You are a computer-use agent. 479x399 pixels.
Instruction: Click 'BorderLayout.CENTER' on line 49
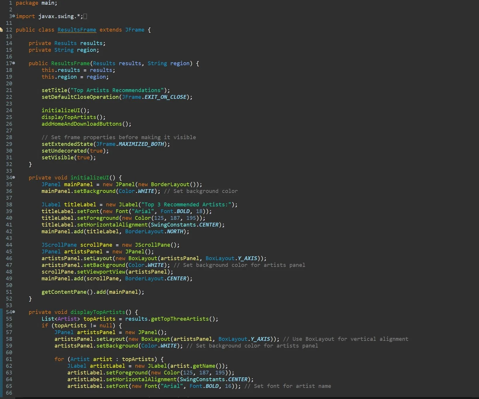156,279
